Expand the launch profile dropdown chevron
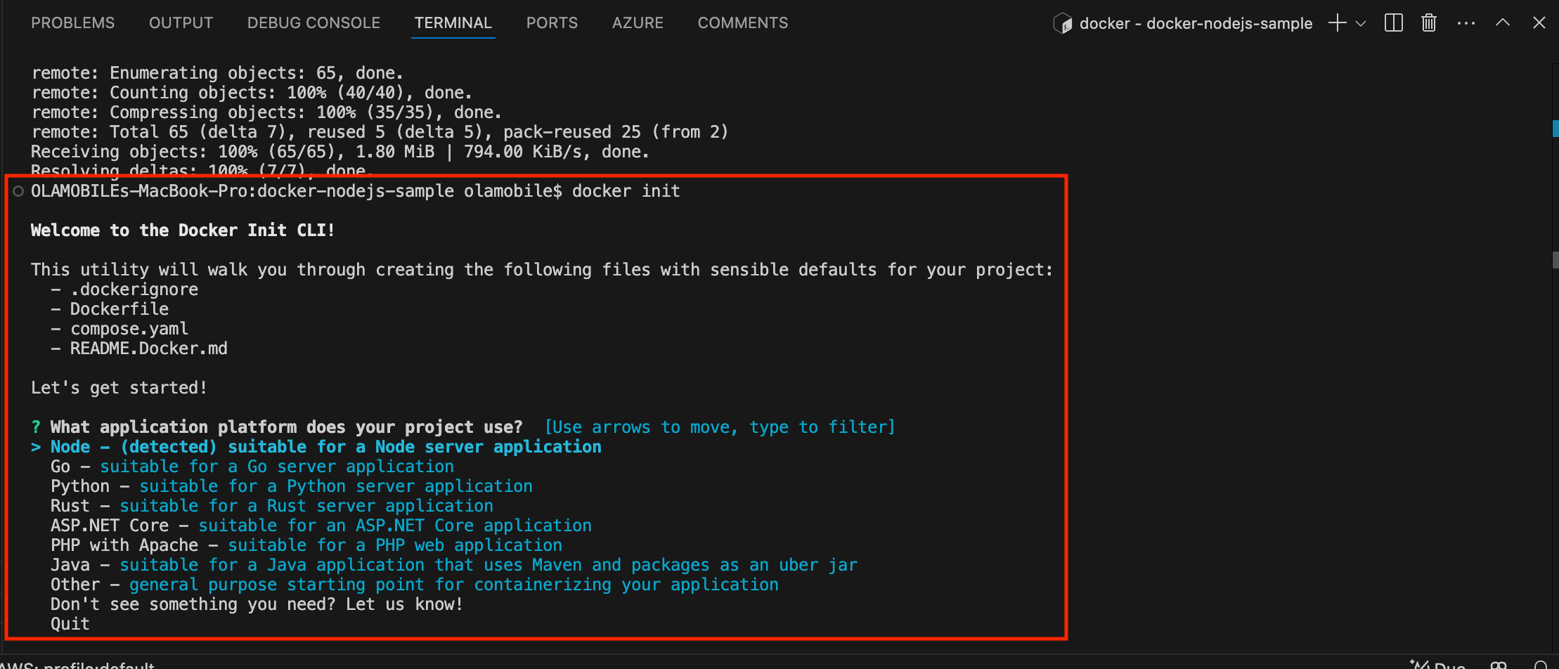The image size is (1559, 669). click(x=1361, y=23)
